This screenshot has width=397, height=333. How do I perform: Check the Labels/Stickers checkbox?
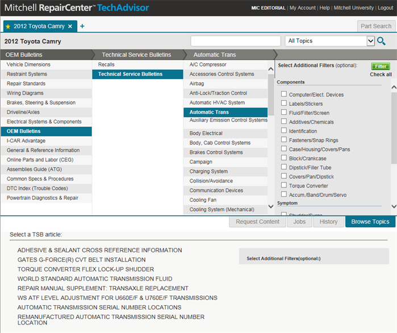pos(284,103)
